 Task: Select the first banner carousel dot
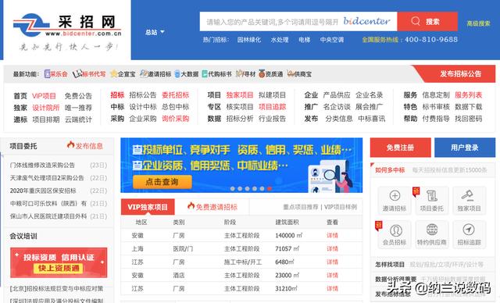233,189
